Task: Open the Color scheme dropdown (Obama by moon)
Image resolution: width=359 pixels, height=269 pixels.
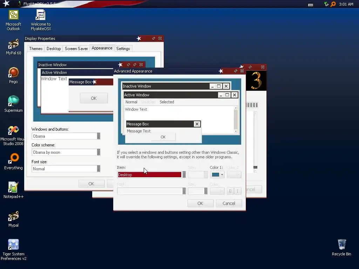Action: click(66, 152)
